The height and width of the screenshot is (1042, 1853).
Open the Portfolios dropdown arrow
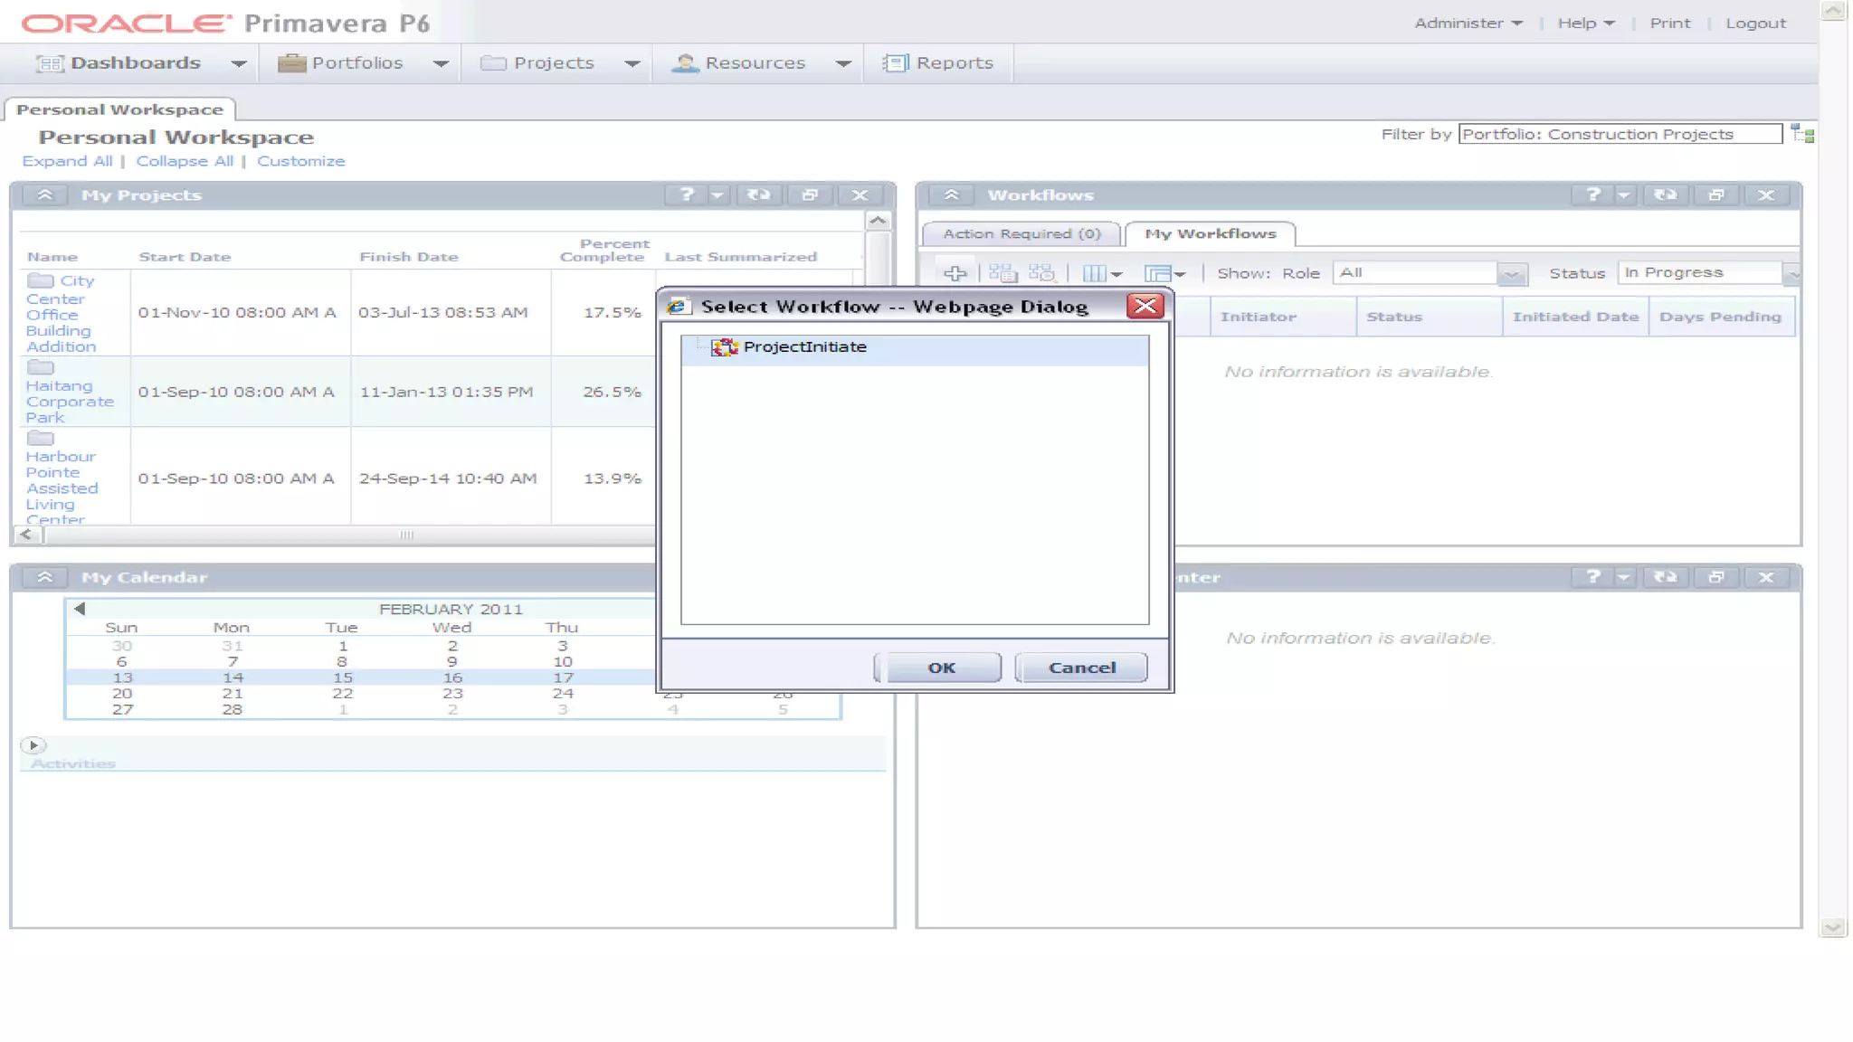coord(441,63)
